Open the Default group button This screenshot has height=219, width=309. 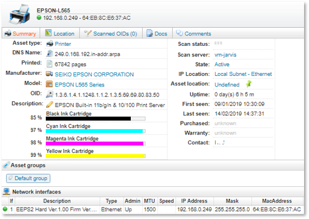(28, 179)
